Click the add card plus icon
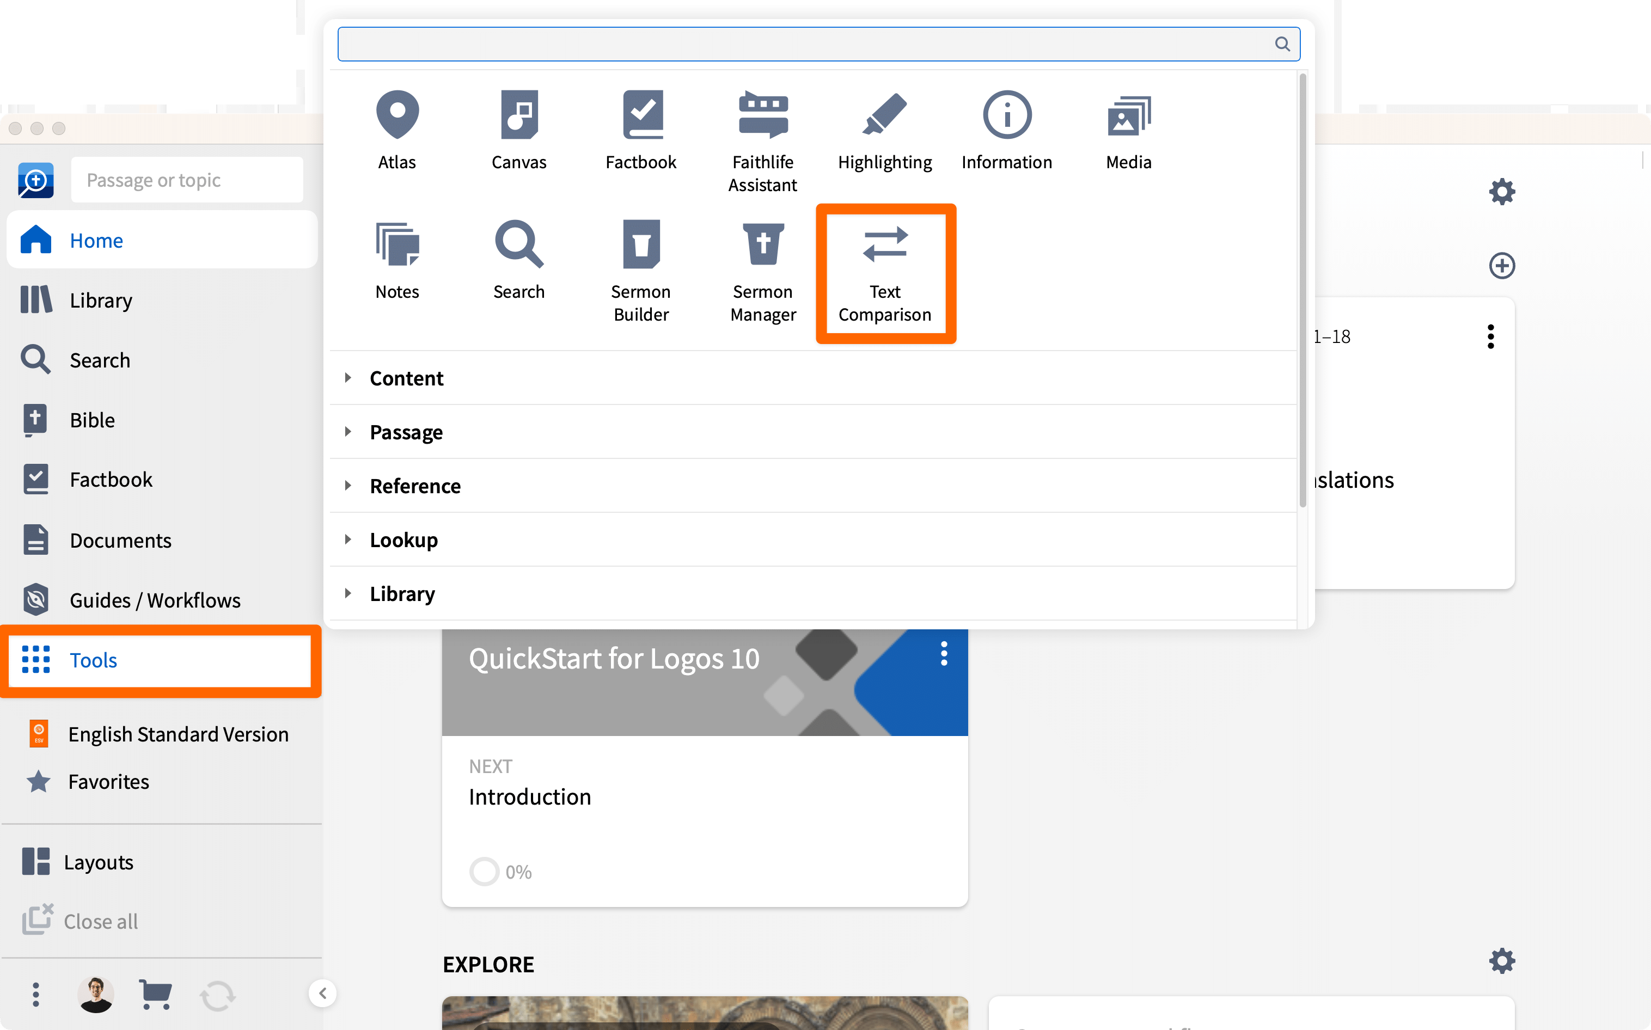Image resolution: width=1651 pixels, height=1030 pixels. point(1502,266)
